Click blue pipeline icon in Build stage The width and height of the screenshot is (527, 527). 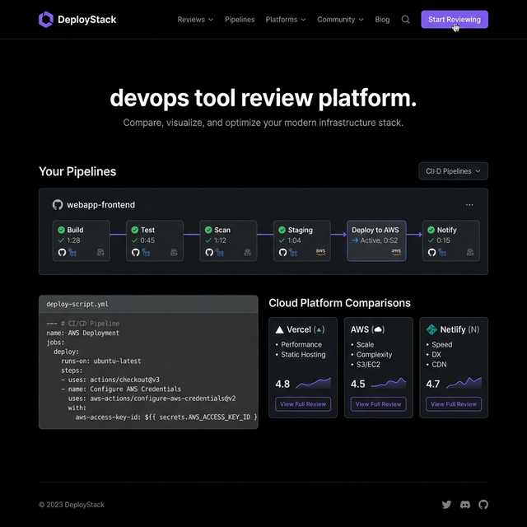click(x=72, y=253)
